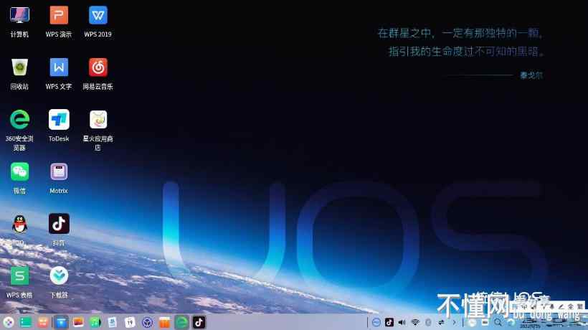The height and width of the screenshot is (330, 588).
Task: Click the green multitasking view taskbar icon
Action: 26,322
